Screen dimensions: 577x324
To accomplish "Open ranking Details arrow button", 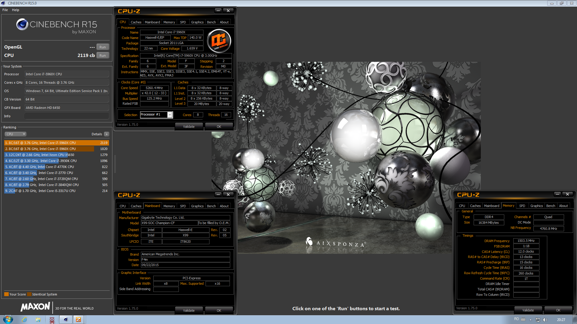I will (107, 134).
